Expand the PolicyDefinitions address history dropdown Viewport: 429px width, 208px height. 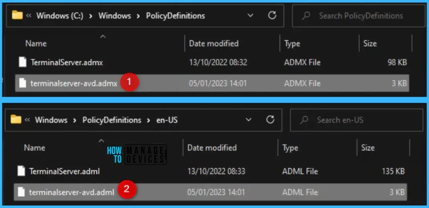250,16
